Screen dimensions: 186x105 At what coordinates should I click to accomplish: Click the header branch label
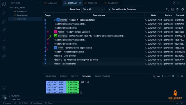[x=59, y=32]
